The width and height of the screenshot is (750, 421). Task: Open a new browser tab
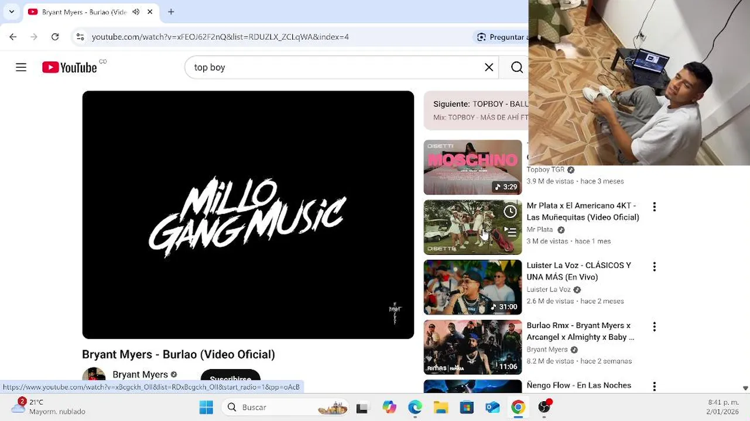click(171, 12)
